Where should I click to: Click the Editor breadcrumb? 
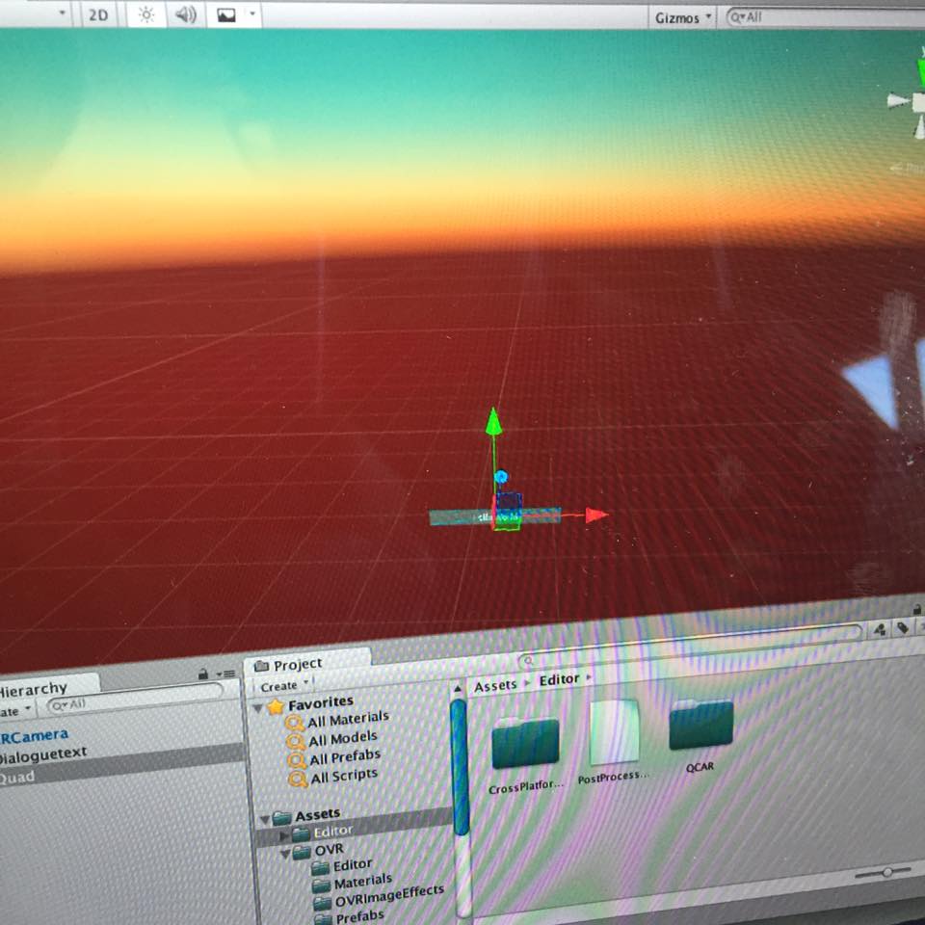[x=559, y=679]
